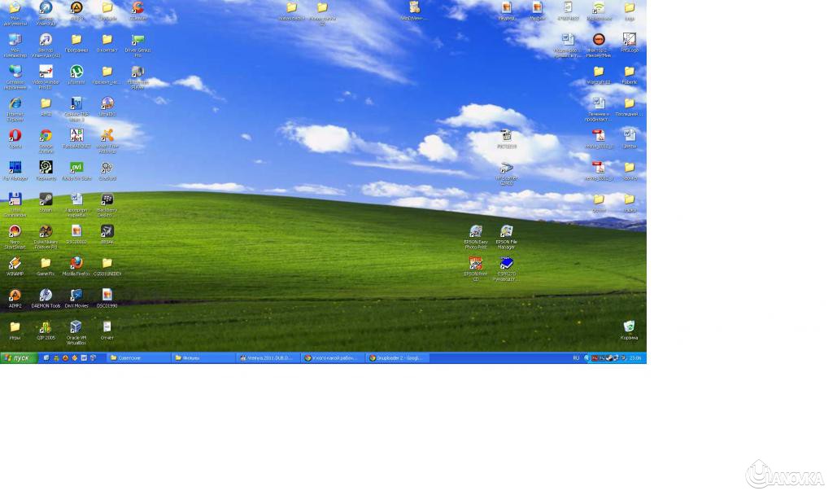Open the Корзина recycle bin

point(630,331)
